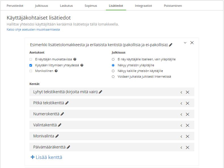Select Ei näy käyttäjälle itselleen option
Image resolution: width=224 pixels, height=168 pixels.
pos(113,59)
